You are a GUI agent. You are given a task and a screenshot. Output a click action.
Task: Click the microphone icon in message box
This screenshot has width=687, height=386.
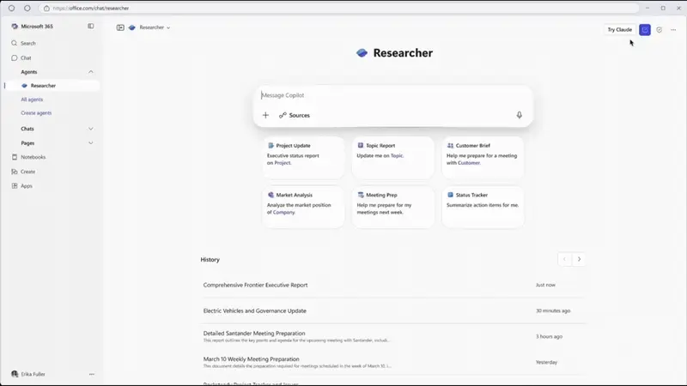point(519,115)
